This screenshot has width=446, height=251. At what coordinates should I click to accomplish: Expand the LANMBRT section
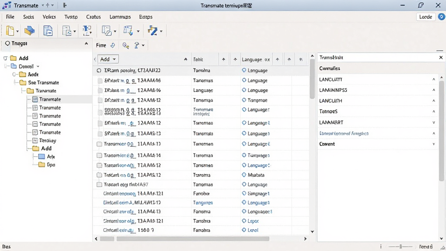tap(434, 122)
